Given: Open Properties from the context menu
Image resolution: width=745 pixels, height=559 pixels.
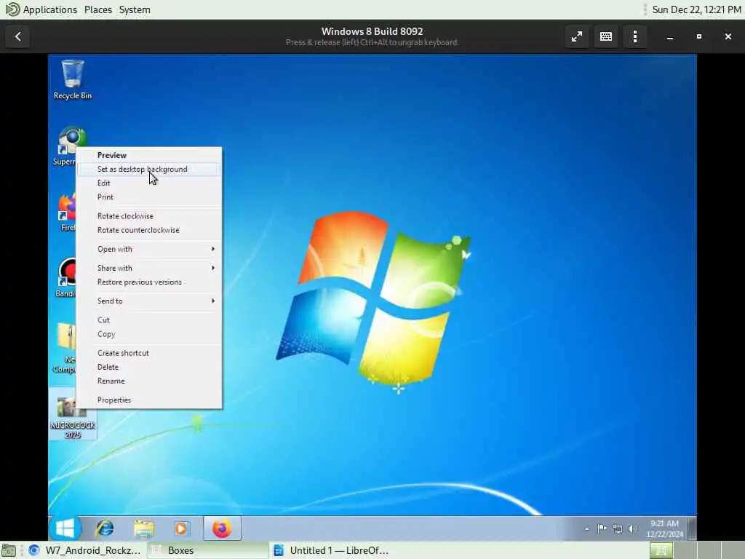Looking at the screenshot, I should click(149, 400).
